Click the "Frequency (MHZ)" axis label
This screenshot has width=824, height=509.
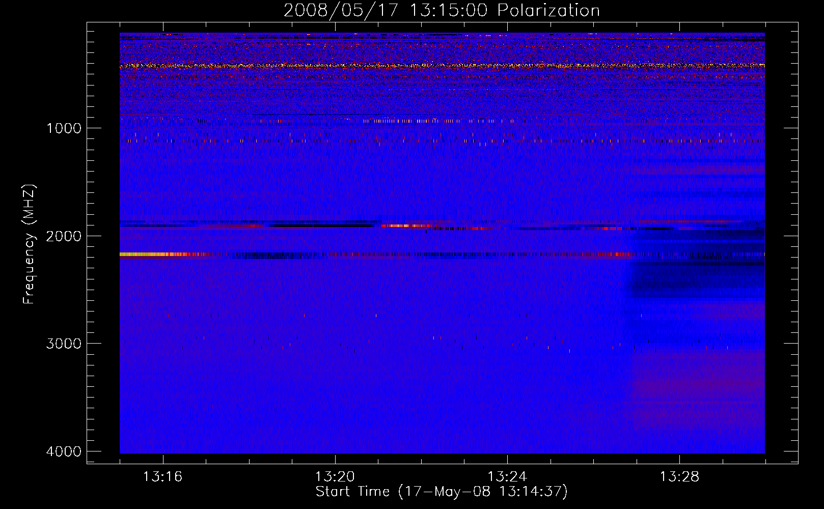30,244
